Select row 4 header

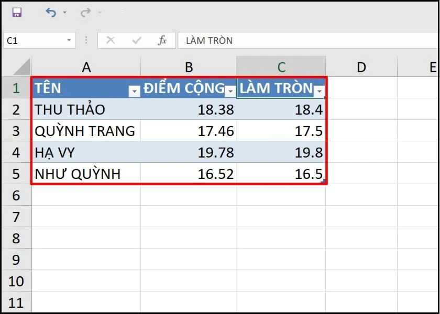coord(16,152)
